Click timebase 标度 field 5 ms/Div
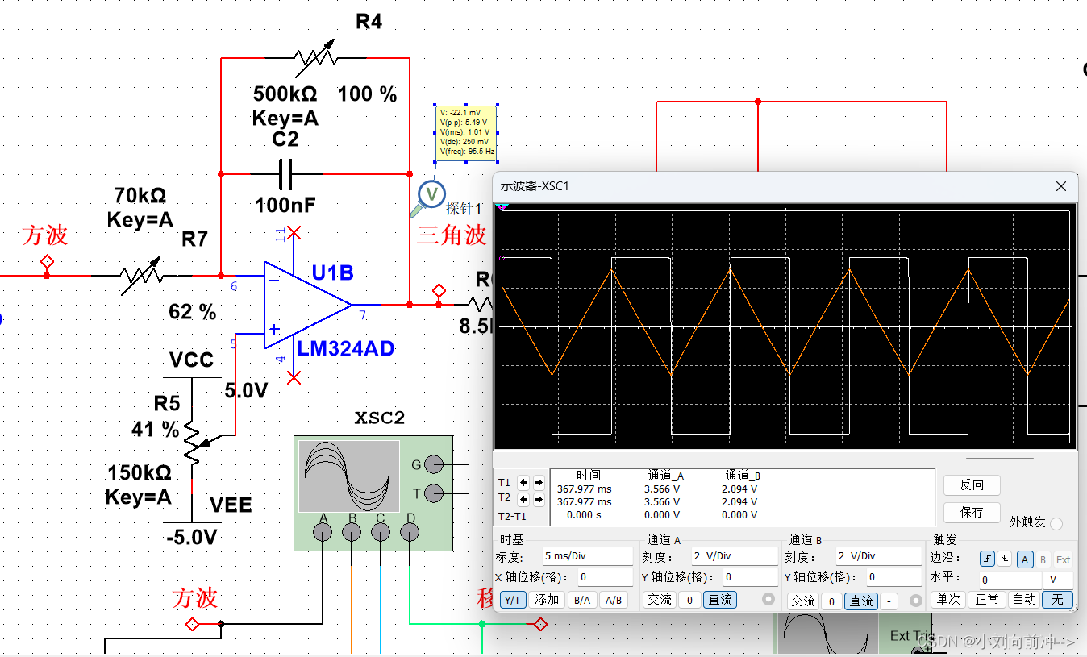This screenshot has width=1087, height=657. click(587, 556)
